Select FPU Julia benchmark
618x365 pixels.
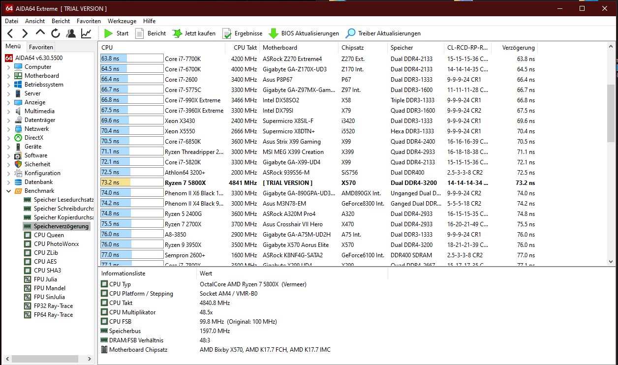(x=40, y=279)
